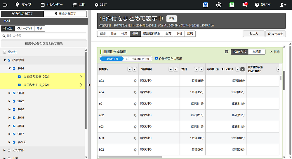Click the 作付の検索 search field
The image size is (292, 159).
[44, 36]
